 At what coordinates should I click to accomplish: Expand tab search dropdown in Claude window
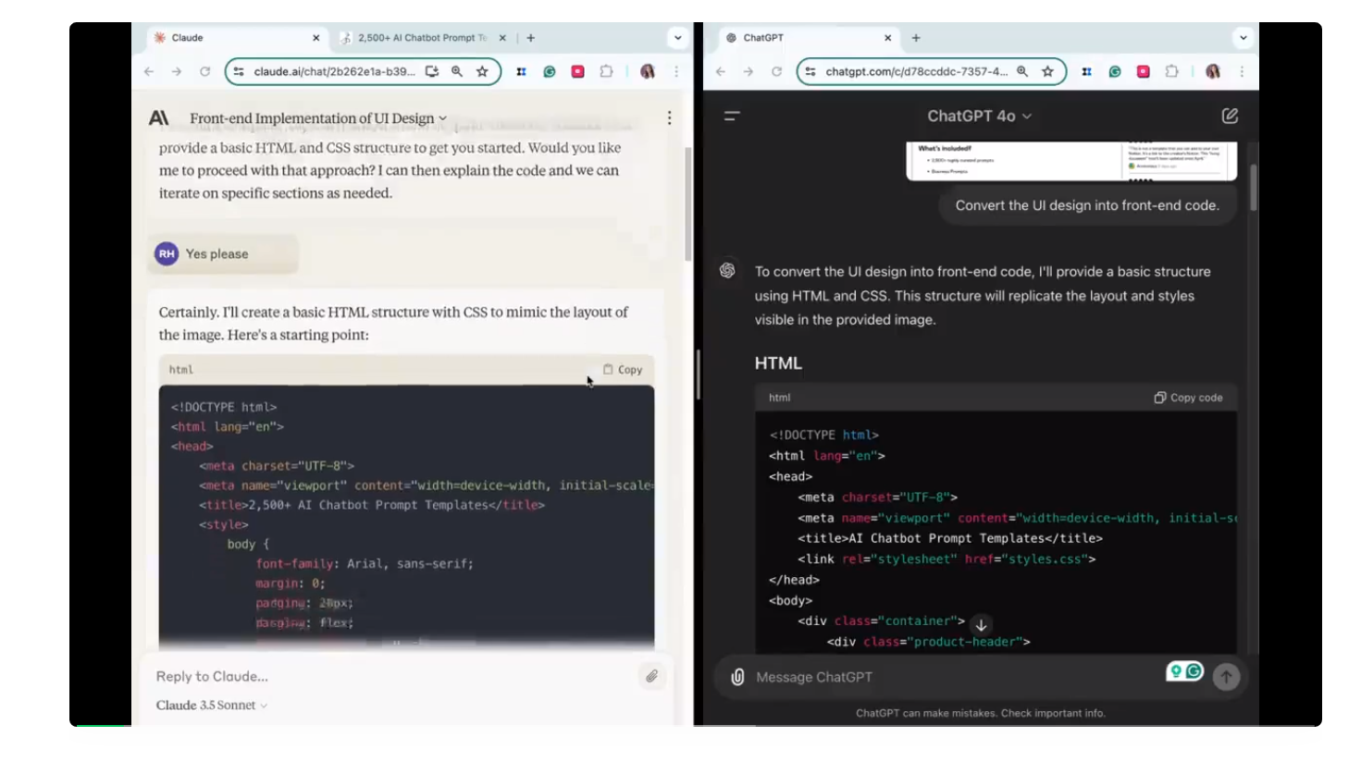(x=677, y=38)
